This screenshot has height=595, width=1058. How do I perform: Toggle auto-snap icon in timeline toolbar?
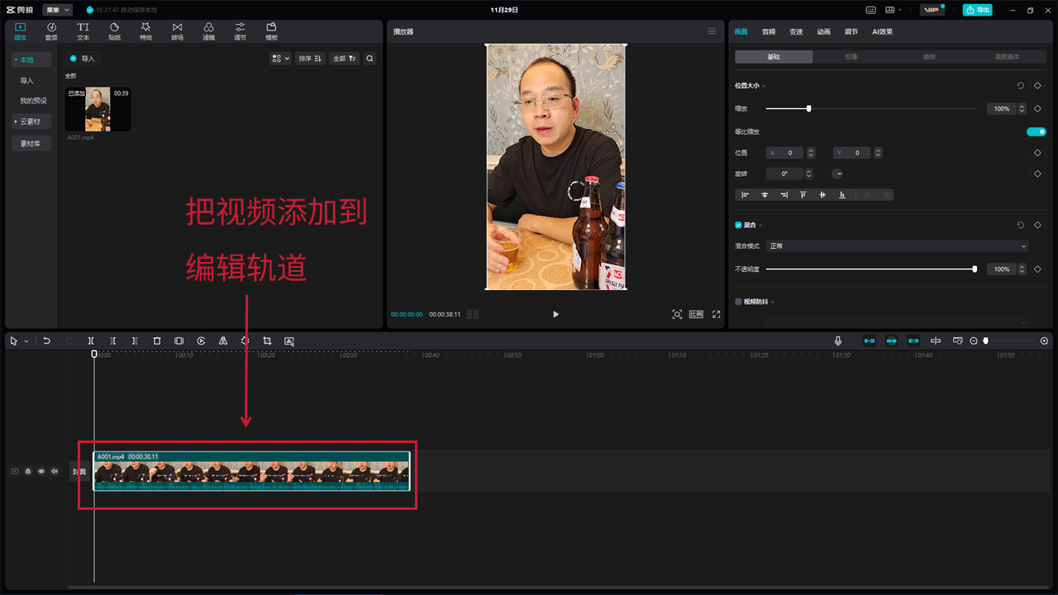[891, 340]
